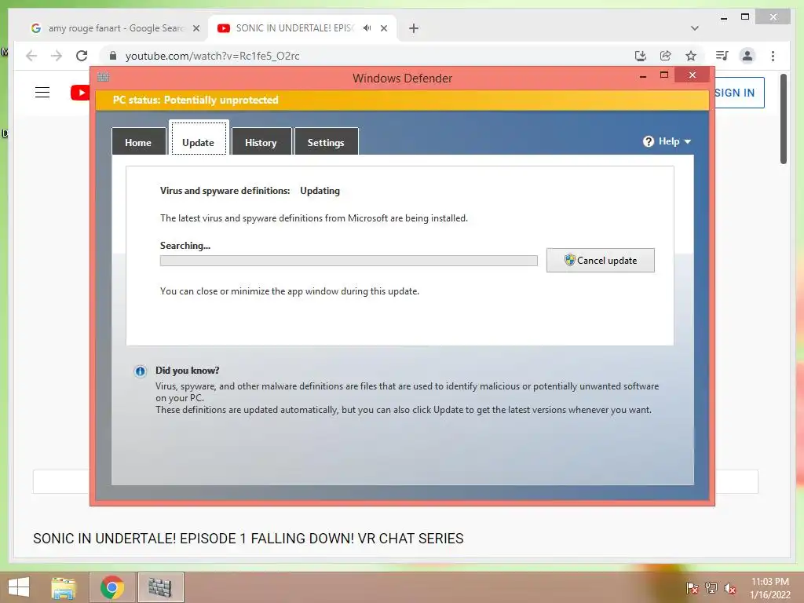Select the SONIC IN UNDERTALE YouTube tab
The width and height of the screenshot is (804, 603).
click(294, 28)
